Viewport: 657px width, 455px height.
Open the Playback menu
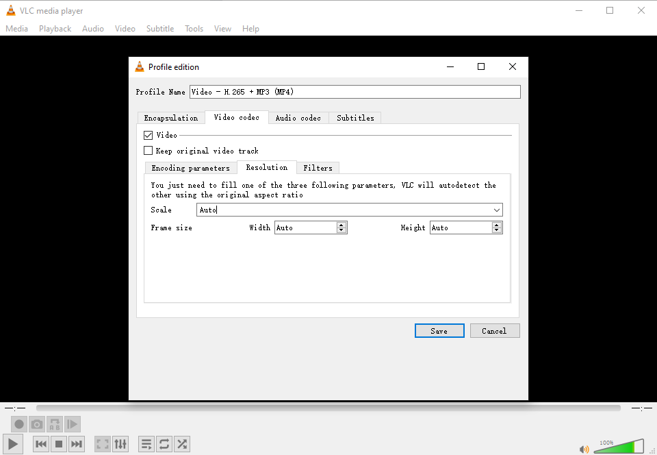[55, 29]
